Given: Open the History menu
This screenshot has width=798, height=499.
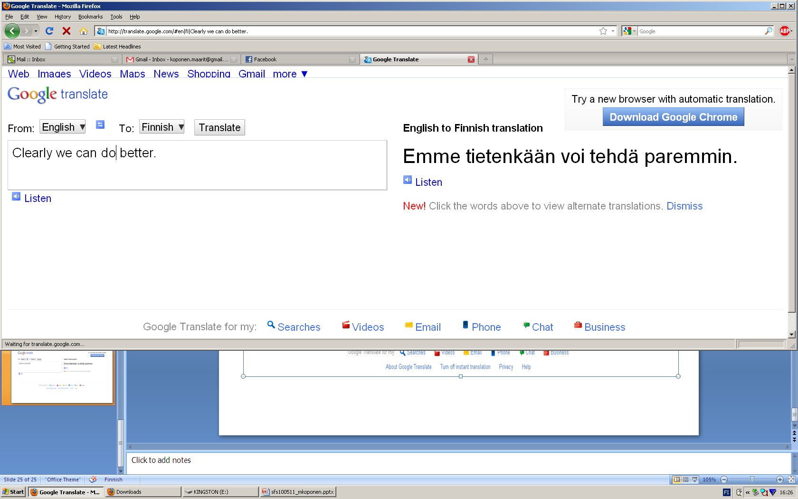Looking at the screenshot, I should click(63, 17).
